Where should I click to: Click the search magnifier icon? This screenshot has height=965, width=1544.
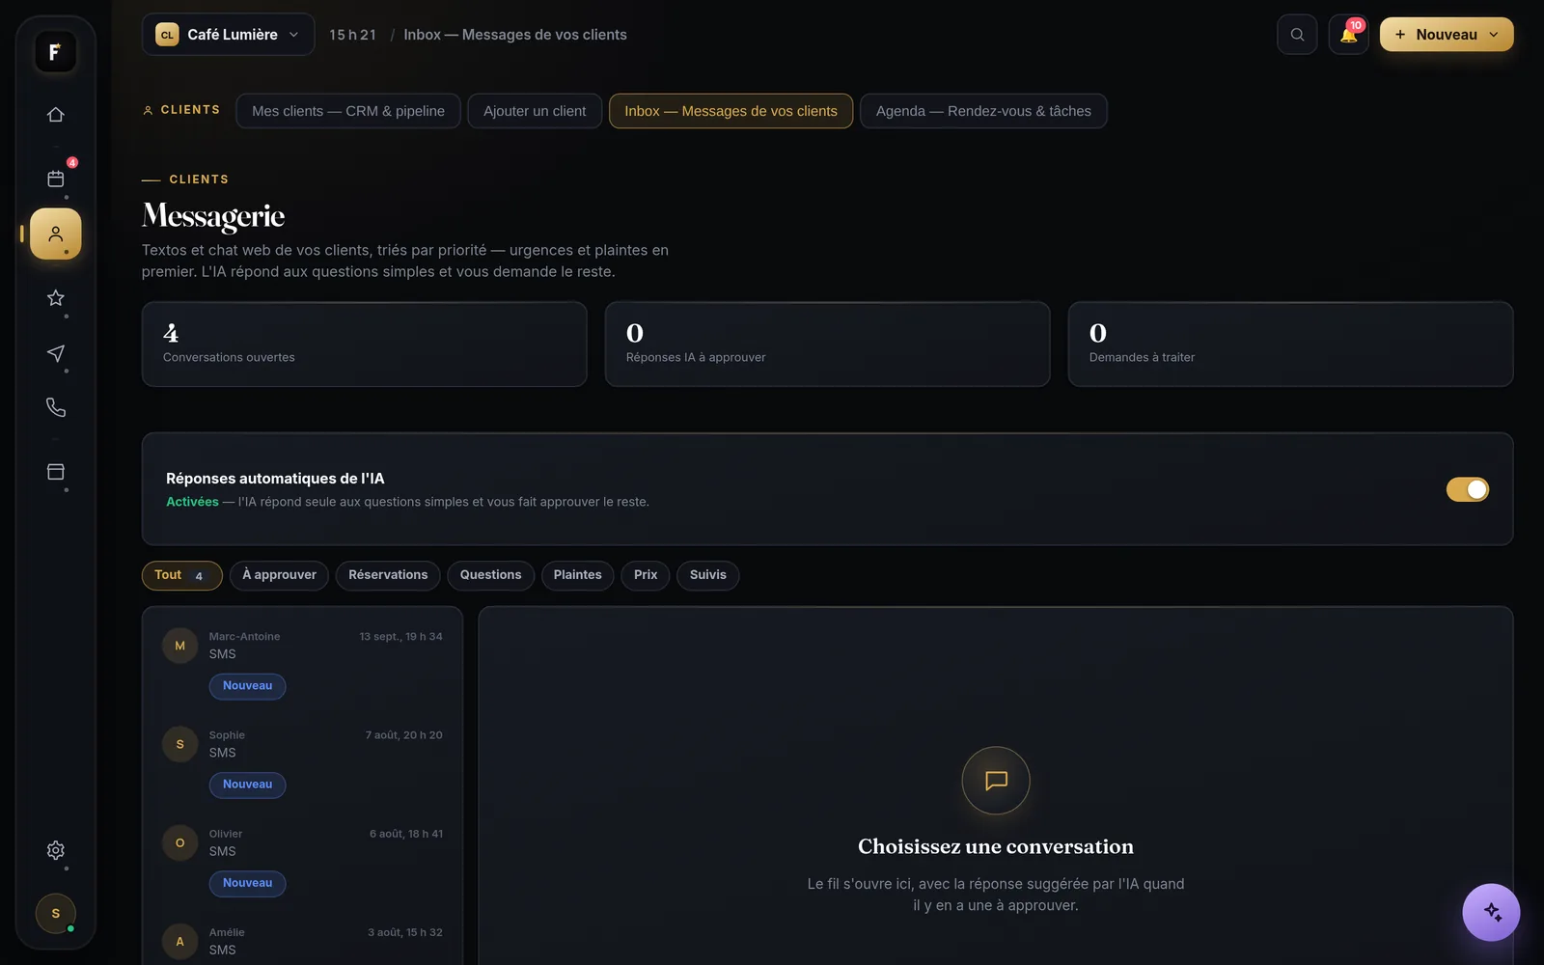[x=1297, y=35]
